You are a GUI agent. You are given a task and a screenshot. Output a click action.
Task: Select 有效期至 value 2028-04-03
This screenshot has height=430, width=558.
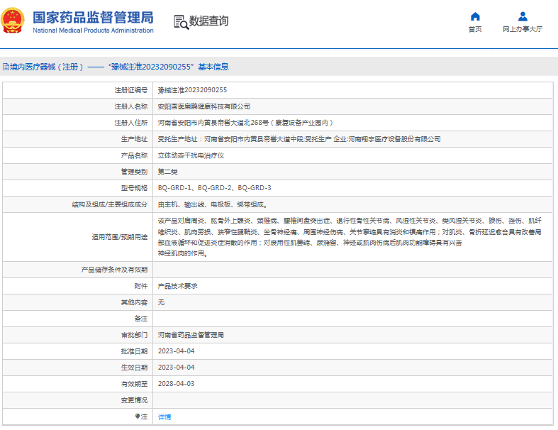(x=176, y=384)
